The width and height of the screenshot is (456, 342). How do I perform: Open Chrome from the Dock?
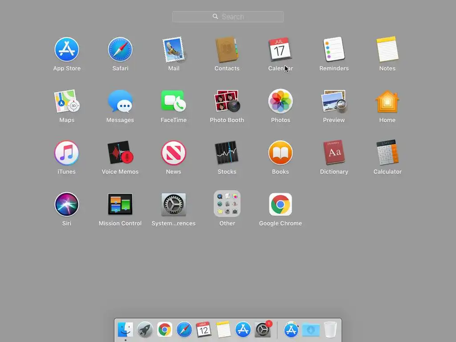(x=165, y=330)
